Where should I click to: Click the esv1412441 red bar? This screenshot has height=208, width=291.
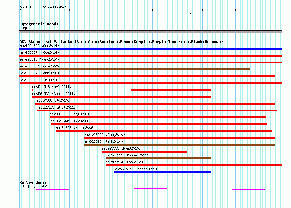pos(159,124)
